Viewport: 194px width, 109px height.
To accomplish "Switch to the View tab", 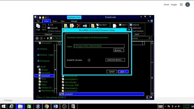I will 62,21.
